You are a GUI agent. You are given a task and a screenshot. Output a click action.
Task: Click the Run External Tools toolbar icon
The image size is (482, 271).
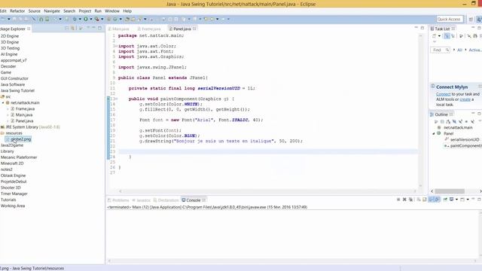click(96, 19)
